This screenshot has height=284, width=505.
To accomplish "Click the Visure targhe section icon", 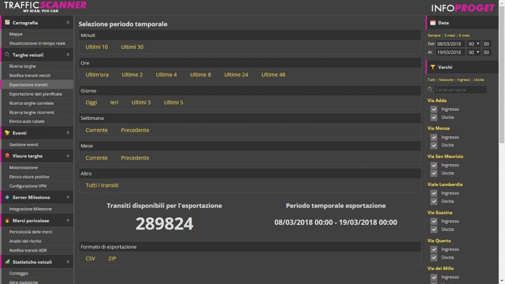I will pyautogui.click(x=8, y=156).
